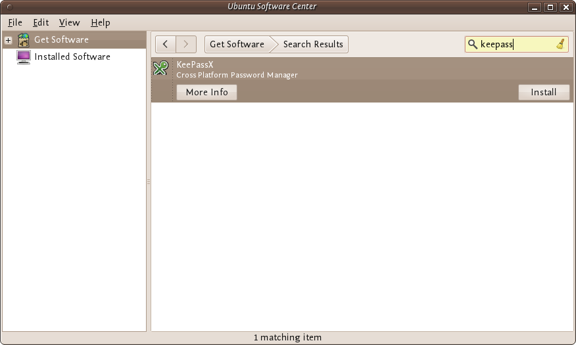Go forward using the right arrow button
Screen dimensions: 576x345
click(x=186, y=44)
